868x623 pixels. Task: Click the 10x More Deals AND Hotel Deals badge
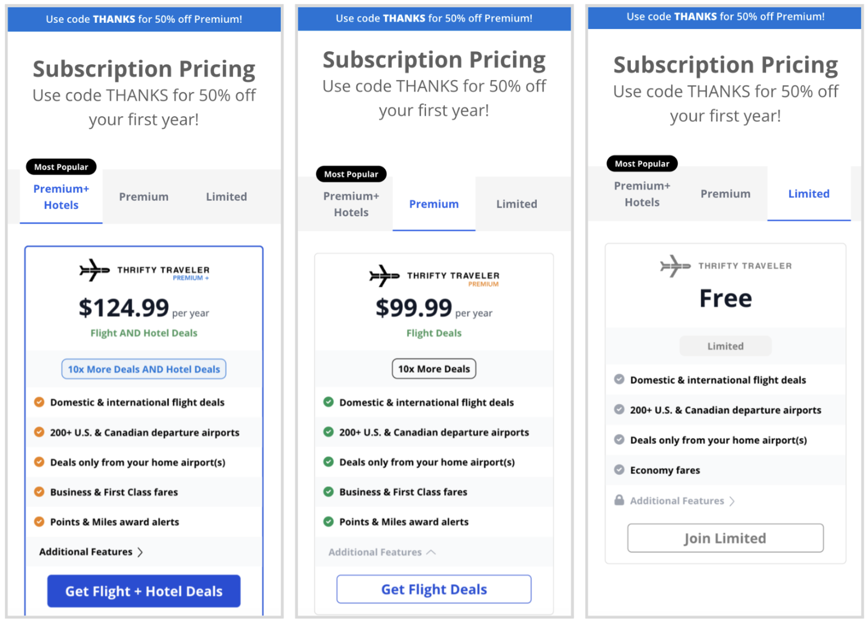144,369
